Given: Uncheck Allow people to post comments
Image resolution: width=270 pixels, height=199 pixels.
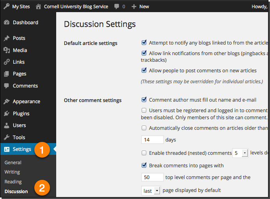Looking at the screenshot, I should 144,70.
